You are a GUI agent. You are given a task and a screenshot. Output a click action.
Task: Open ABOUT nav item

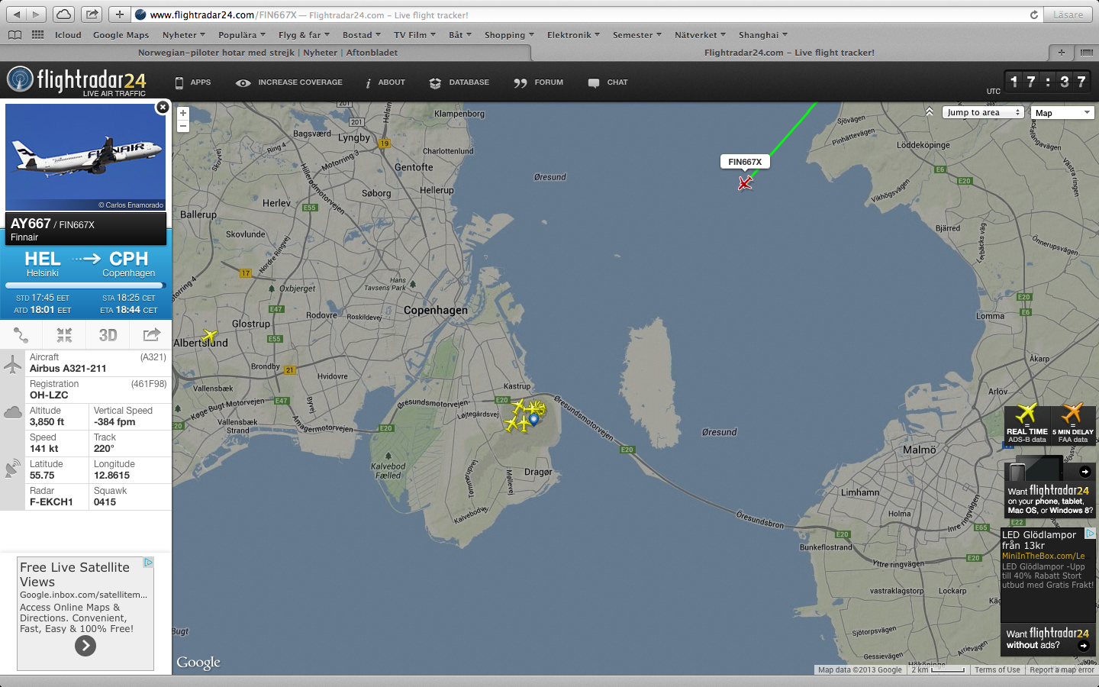click(x=385, y=82)
